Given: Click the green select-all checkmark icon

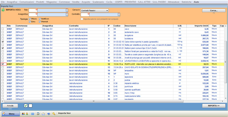Looking at the screenshot, I should click(26, 106).
